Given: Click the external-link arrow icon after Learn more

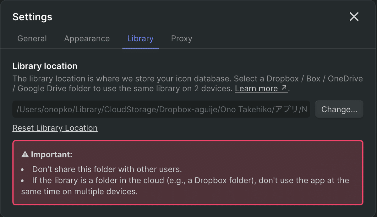Looking at the screenshot, I should click(x=284, y=88).
